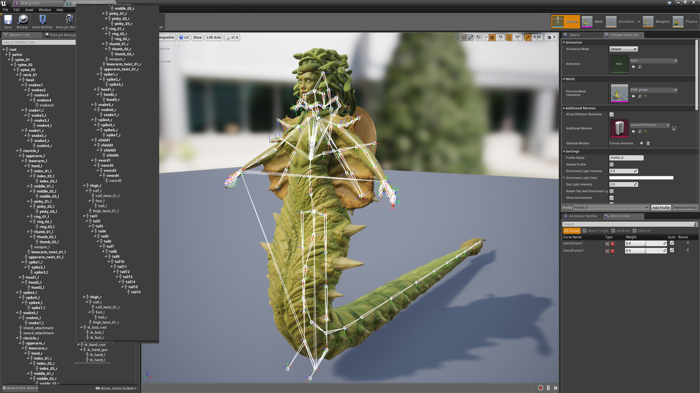This screenshot has width=700, height=393.
Task: Toggle Attribute curve filter checkbox
Action: click(613, 231)
